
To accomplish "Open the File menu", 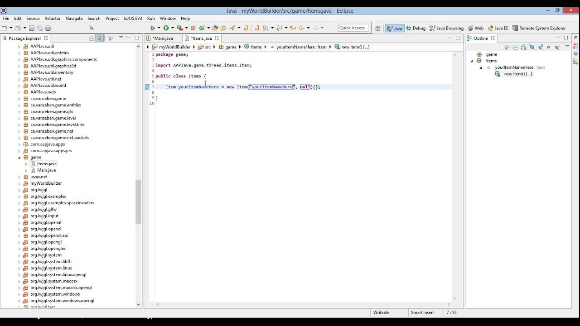I will 6,19.
